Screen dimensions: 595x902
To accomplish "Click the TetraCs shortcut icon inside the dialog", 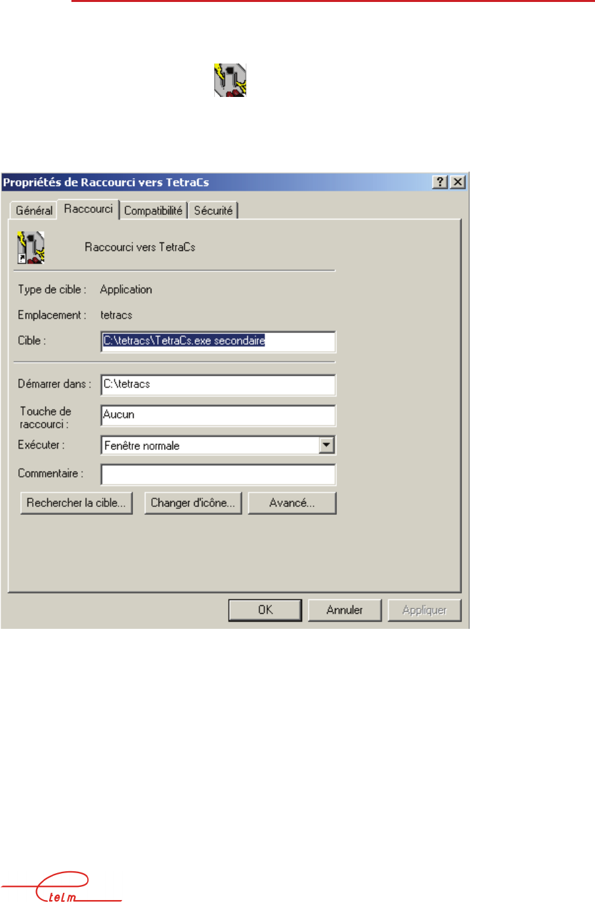I will [31, 248].
